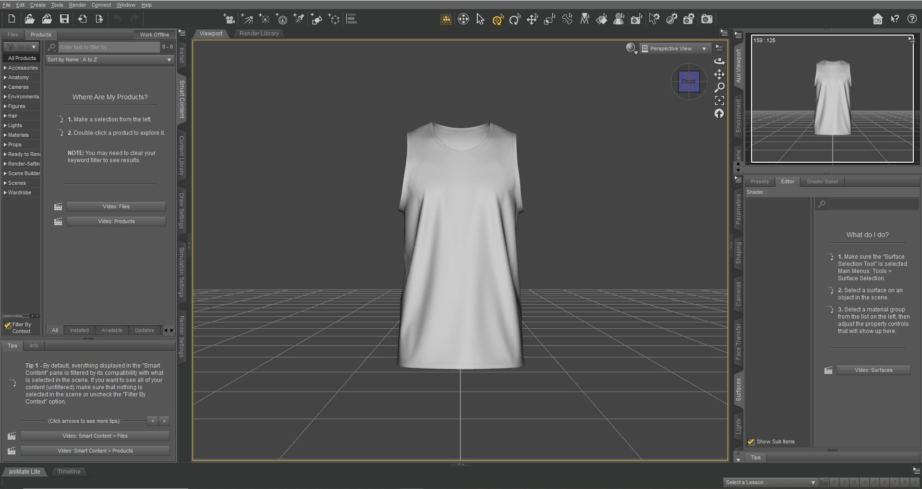
Task: Open the viewport draw style sphere dropdown
Action: click(x=631, y=48)
